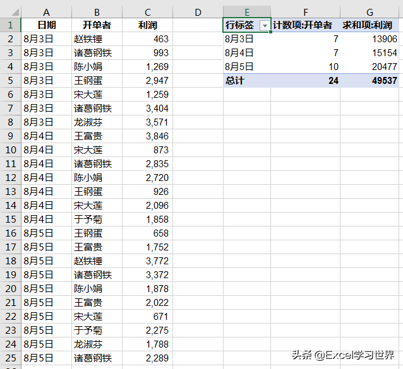Select profit cell 671
This screenshot has width=403, height=369.
point(148,317)
